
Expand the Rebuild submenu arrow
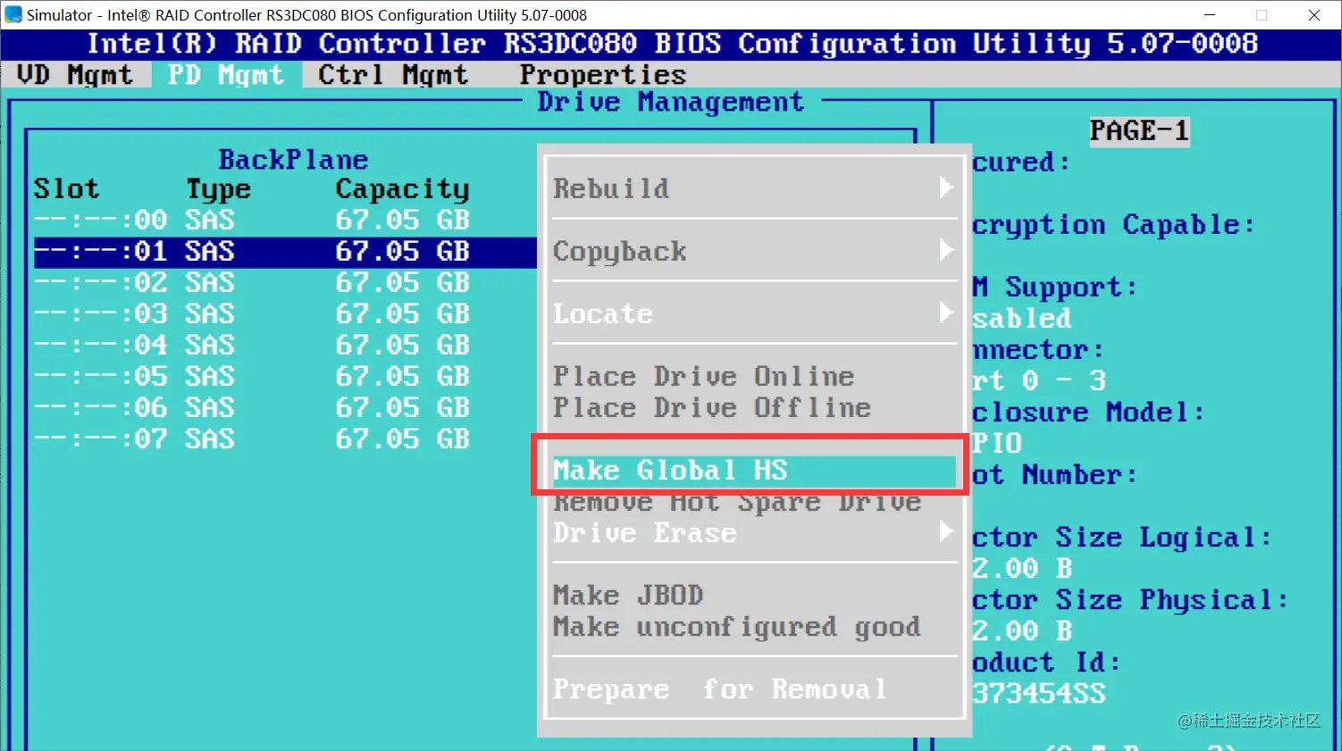(946, 188)
